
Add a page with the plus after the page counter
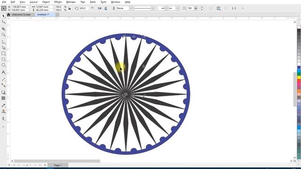[45, 165]
